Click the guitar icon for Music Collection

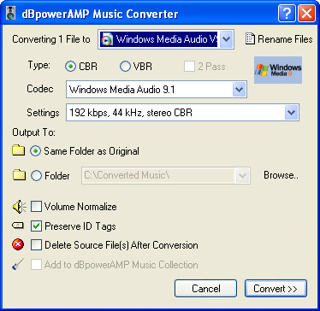[18, 264]
